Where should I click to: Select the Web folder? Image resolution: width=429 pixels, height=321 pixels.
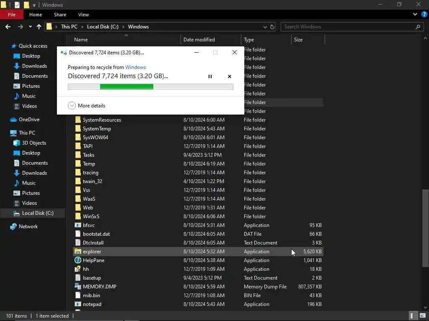88,208
